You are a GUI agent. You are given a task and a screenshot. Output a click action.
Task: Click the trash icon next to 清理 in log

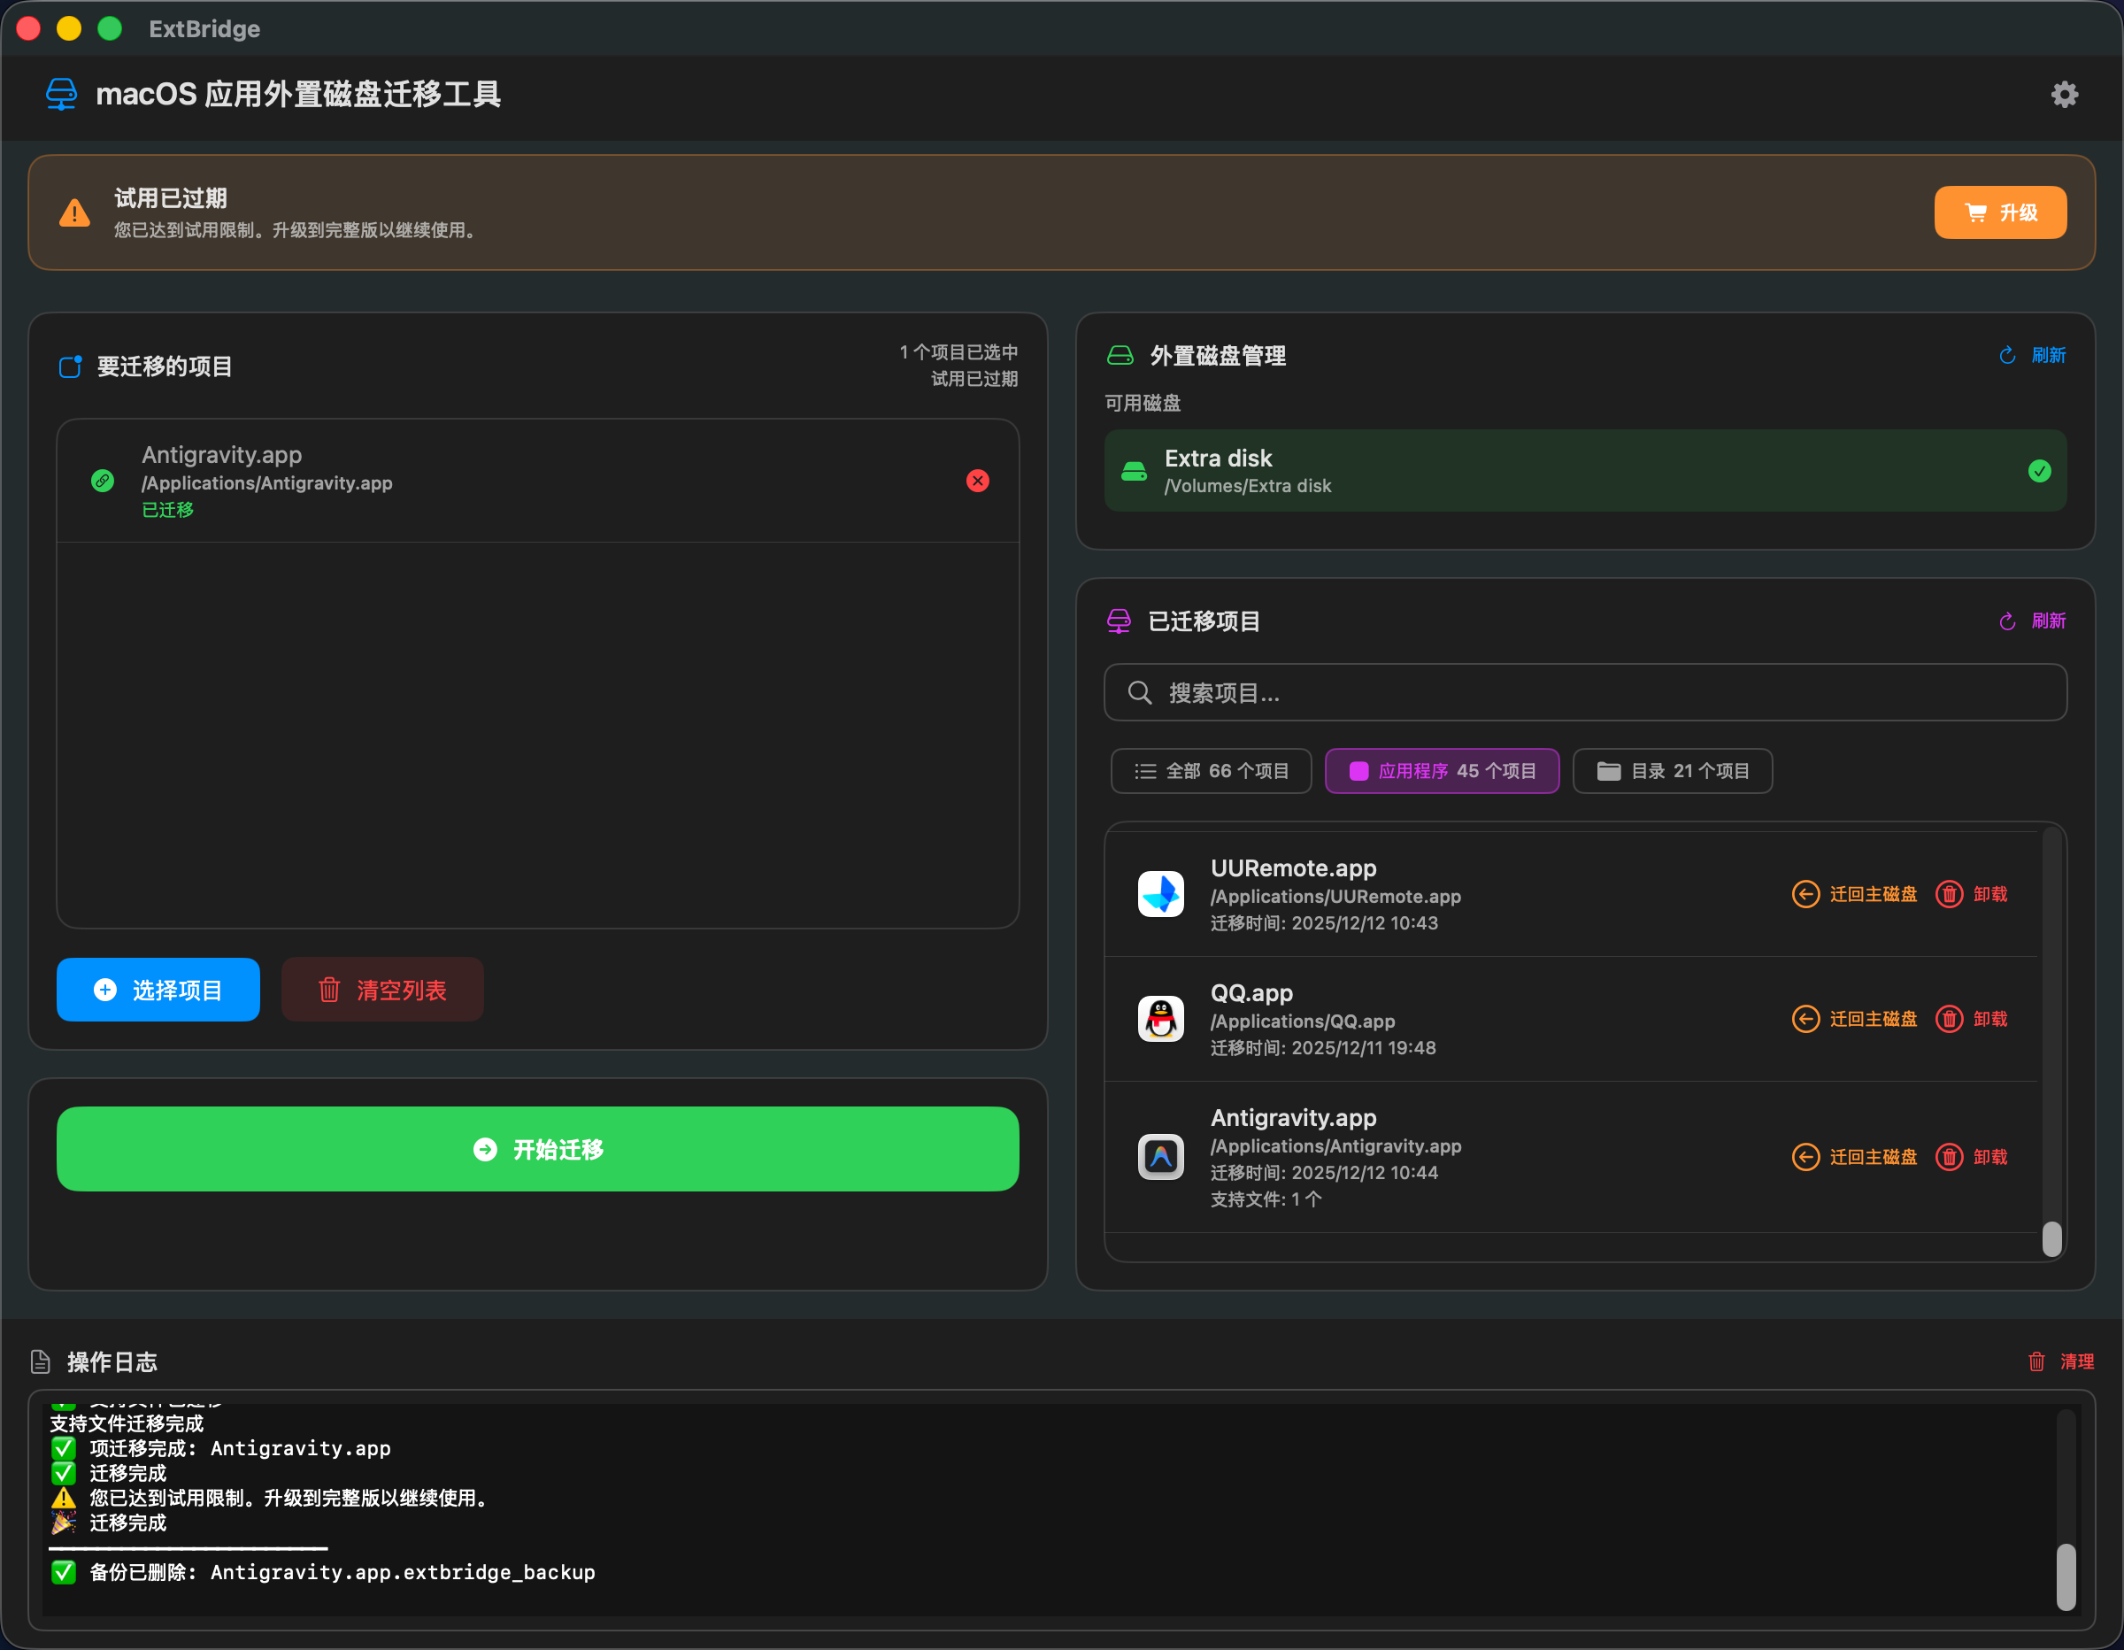pyautogui.click(x=2036, y=1361)
